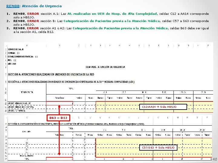The width and height of the screenshot is (218, 163).
Task: Select cell B63 in the TOTAL row
Action: pos(60,159)
